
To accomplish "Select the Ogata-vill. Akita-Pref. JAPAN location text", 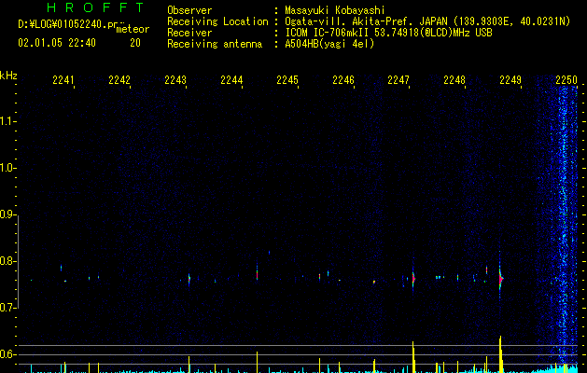I will (x=427, y=21).
